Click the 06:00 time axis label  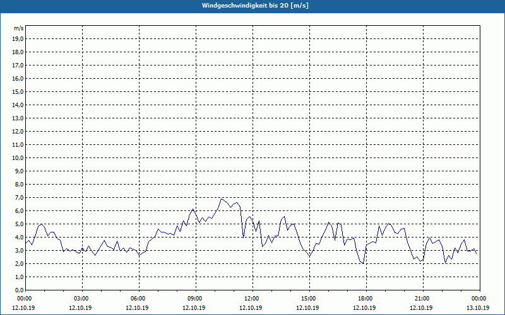pos(139,299)
